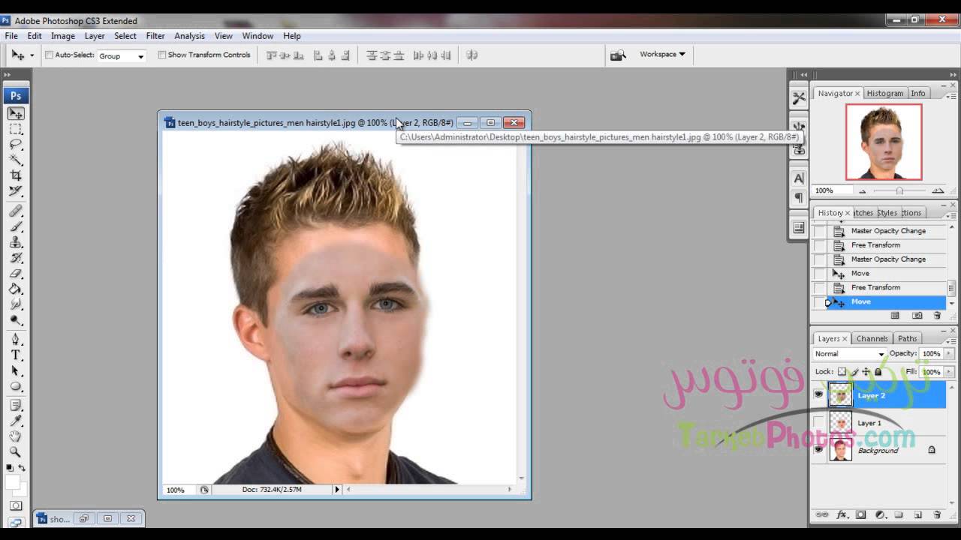Viewport: 961px width, 540px height.
Task: Select the Paint Bucket tool
Action: pos(16,289)
